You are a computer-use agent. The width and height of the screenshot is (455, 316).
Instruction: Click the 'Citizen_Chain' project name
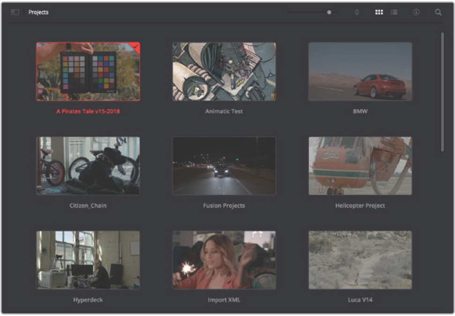[x=88, y=206]
